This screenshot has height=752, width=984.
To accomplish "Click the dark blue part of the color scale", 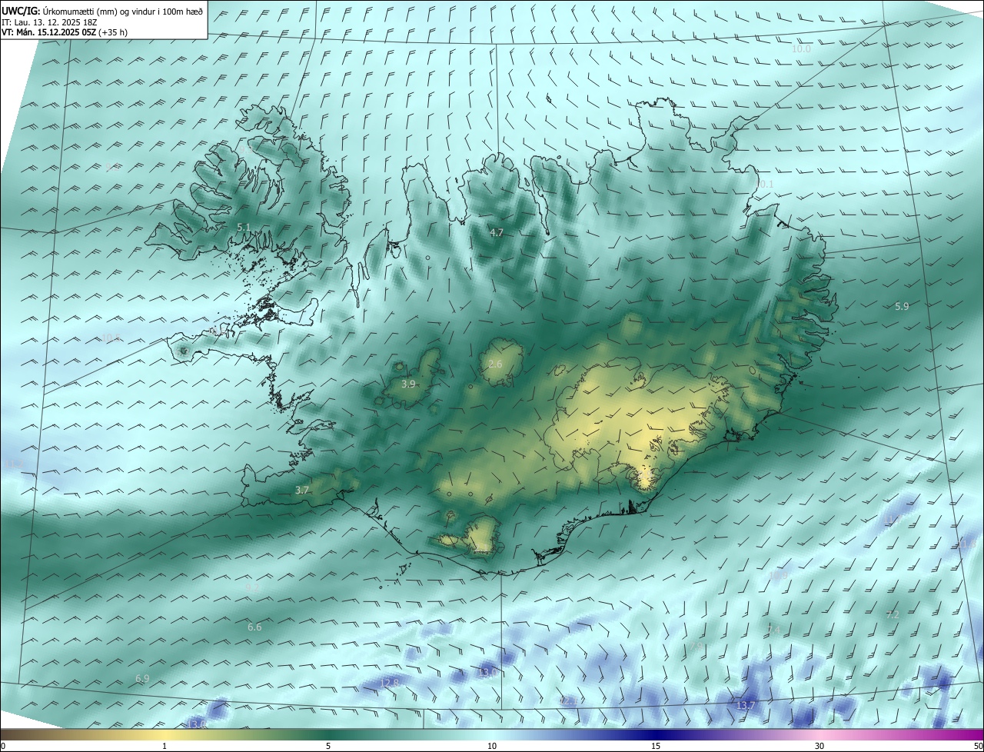I will point(656,735).
